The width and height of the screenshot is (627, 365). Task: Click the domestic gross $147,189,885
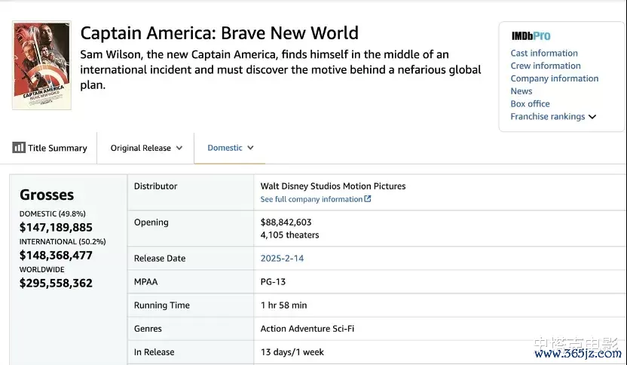click(x=56, y=227)
